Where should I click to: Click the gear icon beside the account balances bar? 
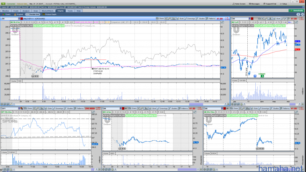click(303, 7)
